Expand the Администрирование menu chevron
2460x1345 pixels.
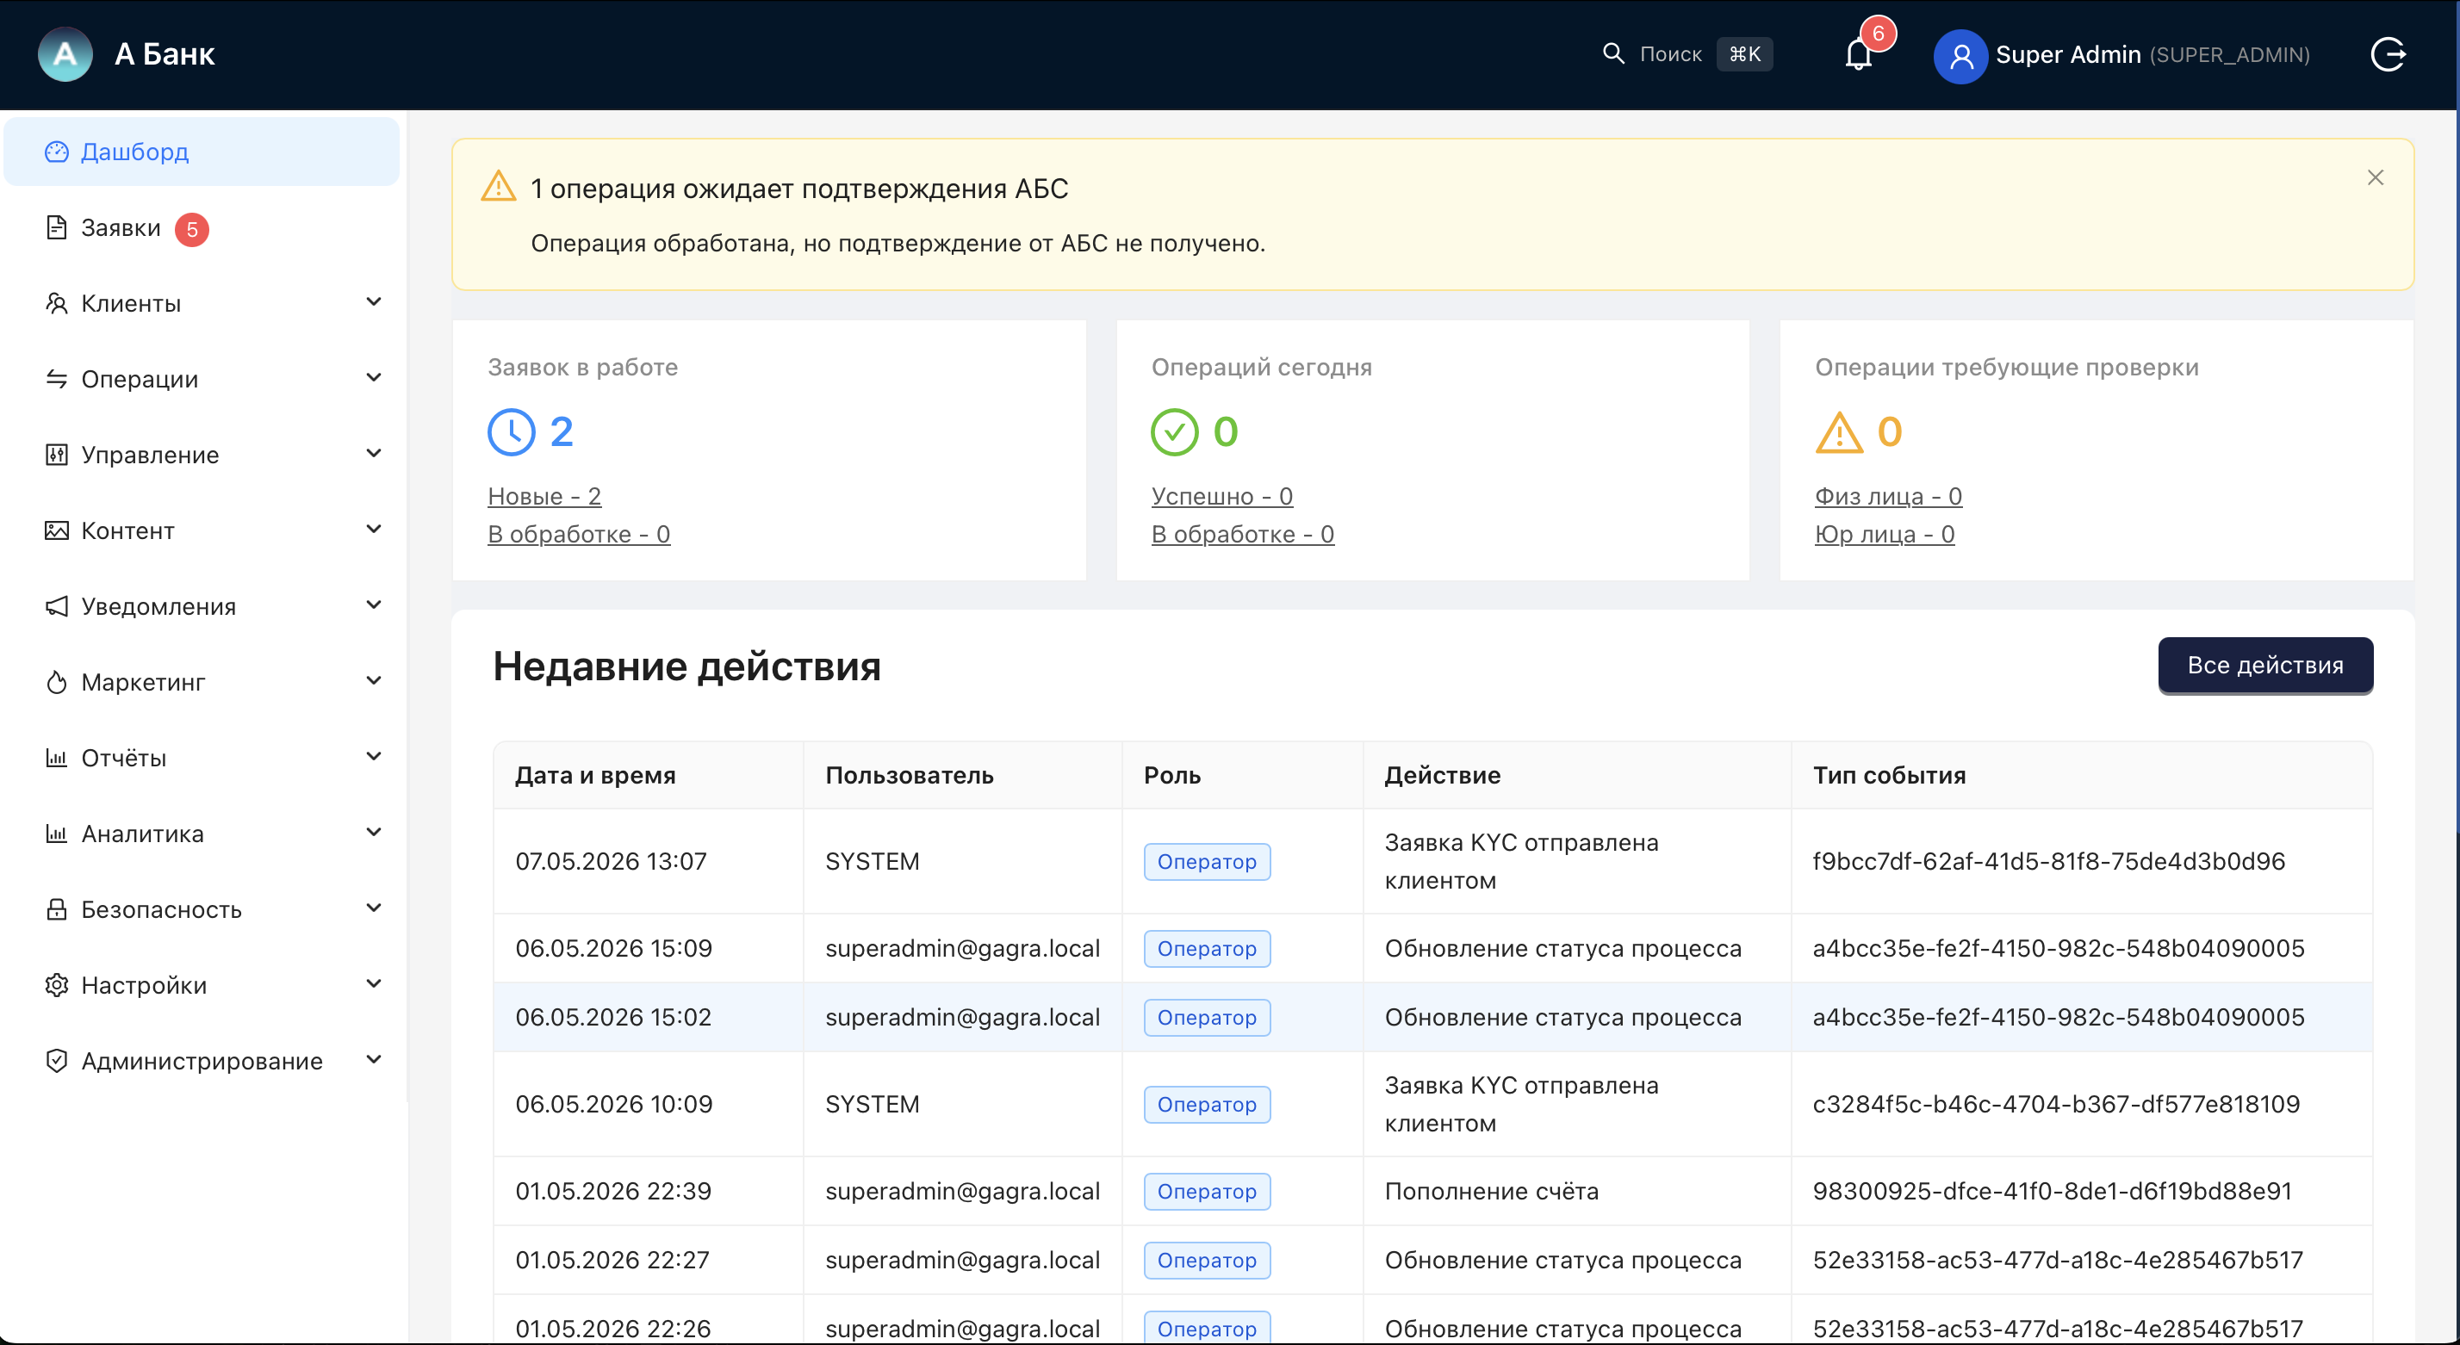[375, 1060]
